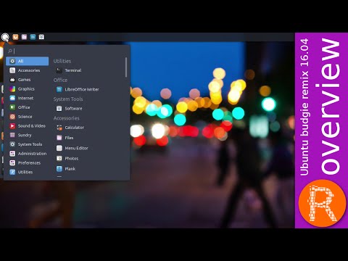This screenshot has width=348, height=261.
Task: Select the Accessories category
Action: (x=28, y=70)
